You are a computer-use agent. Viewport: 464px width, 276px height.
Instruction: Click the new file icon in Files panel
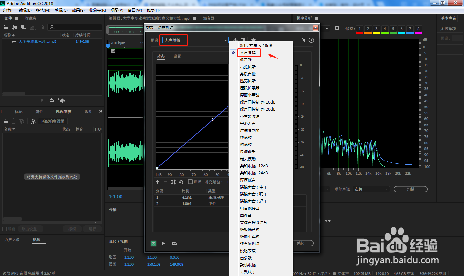23,27
